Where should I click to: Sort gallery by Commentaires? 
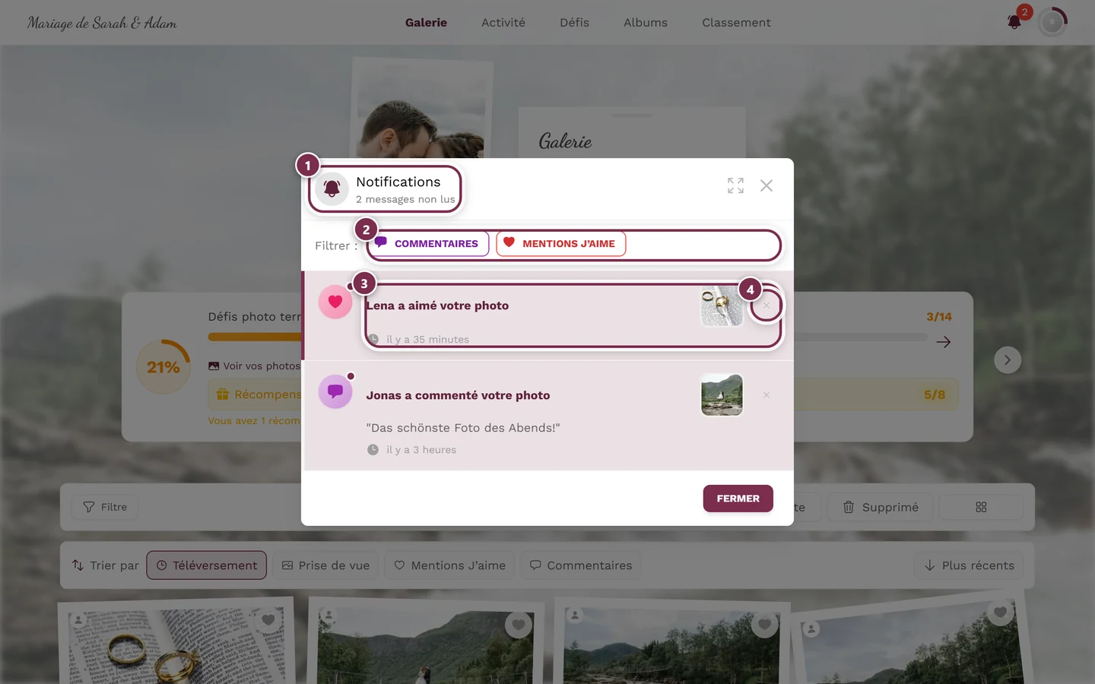click(x=581, y=565)
